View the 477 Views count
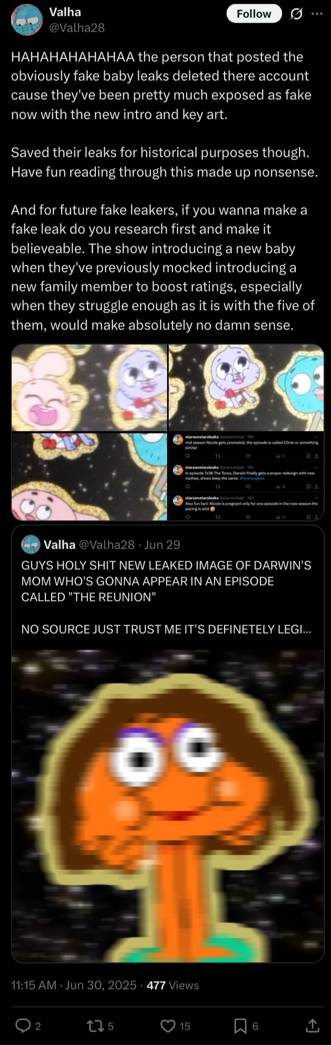This screenshot has width=331, height=1045. (173, 985)
